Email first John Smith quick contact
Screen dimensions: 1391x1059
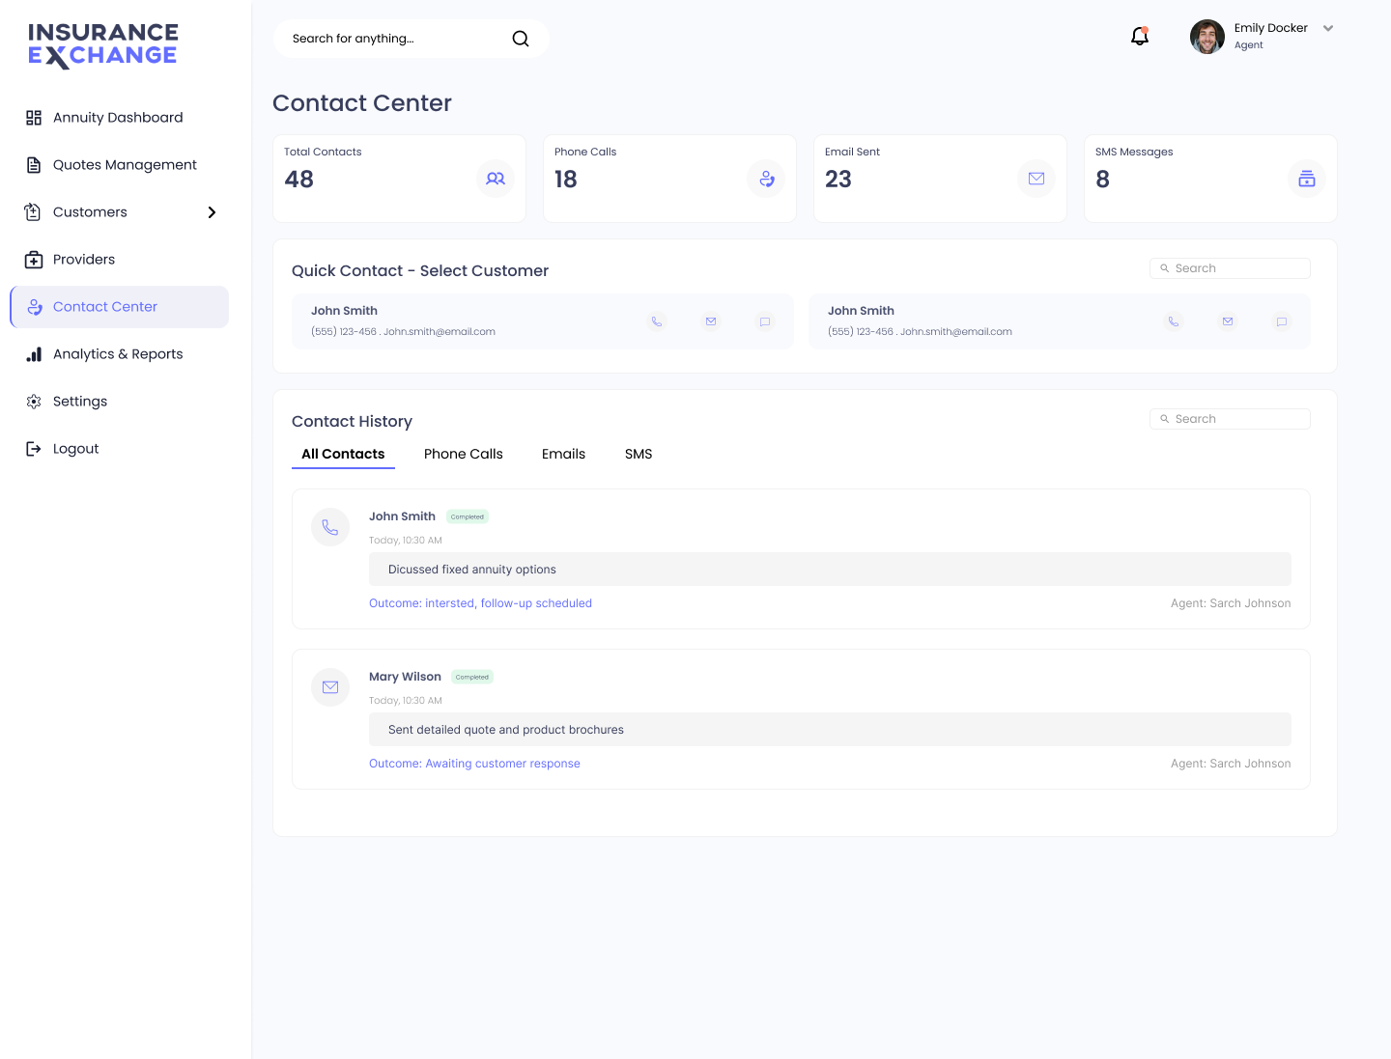(711, 321)
